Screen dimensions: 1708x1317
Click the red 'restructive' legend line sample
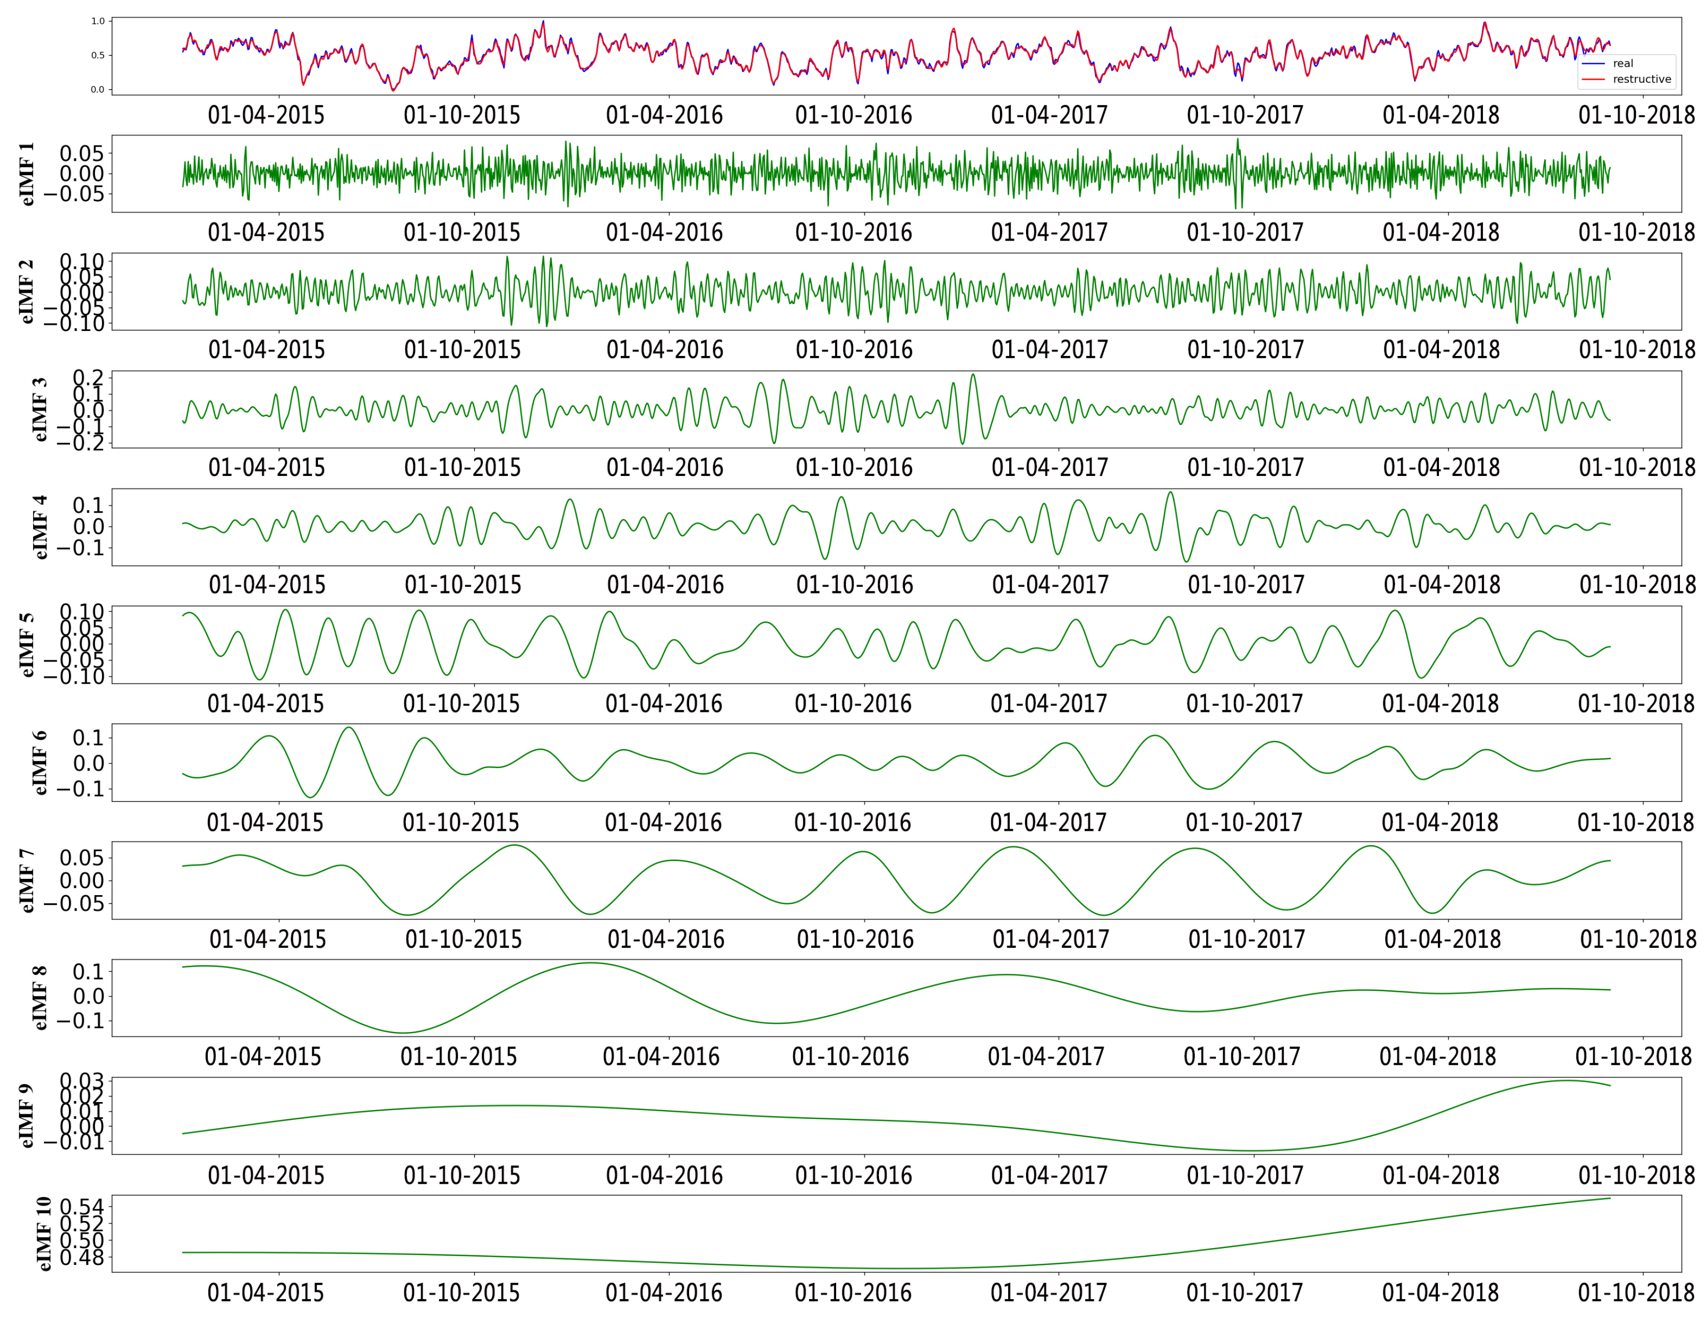pyautogui.click(x=1593, y=79)
